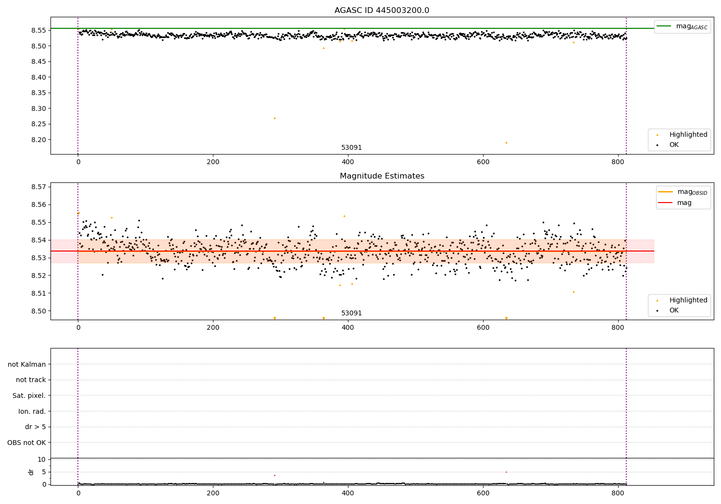Click the orange mag OBSID legend entry

683,192
